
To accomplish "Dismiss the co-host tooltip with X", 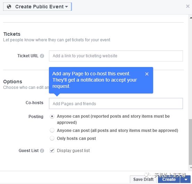I will 147,74.
